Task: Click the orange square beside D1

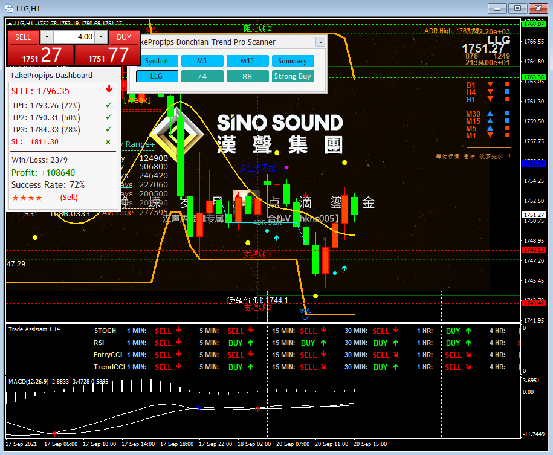Action: click(x=507, y=85)
